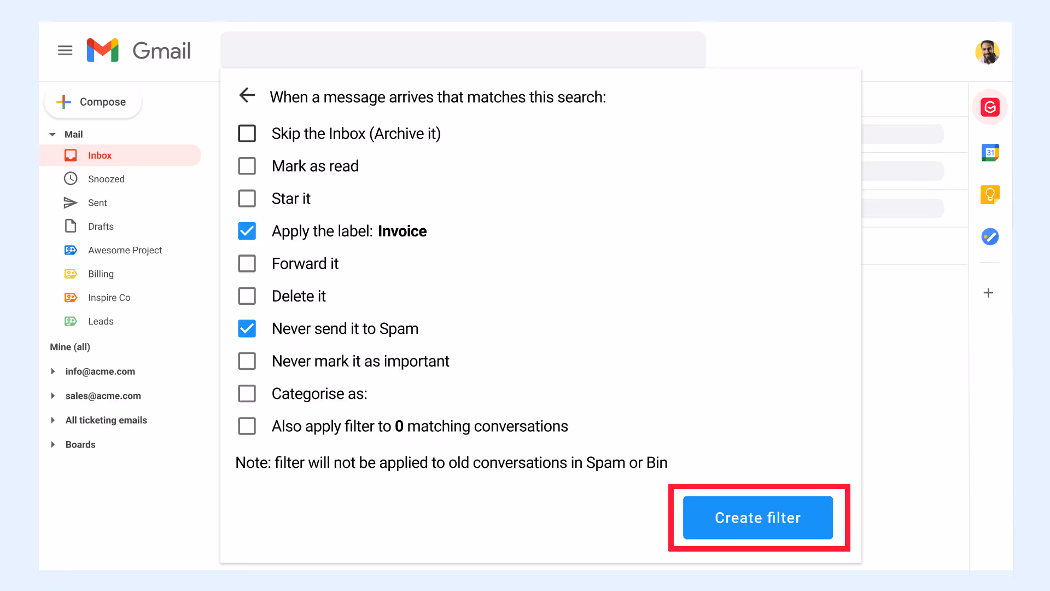Screen dimensions: 1050x591
Task: Enable Never mark it as important
Action: [x=247, y=361]
